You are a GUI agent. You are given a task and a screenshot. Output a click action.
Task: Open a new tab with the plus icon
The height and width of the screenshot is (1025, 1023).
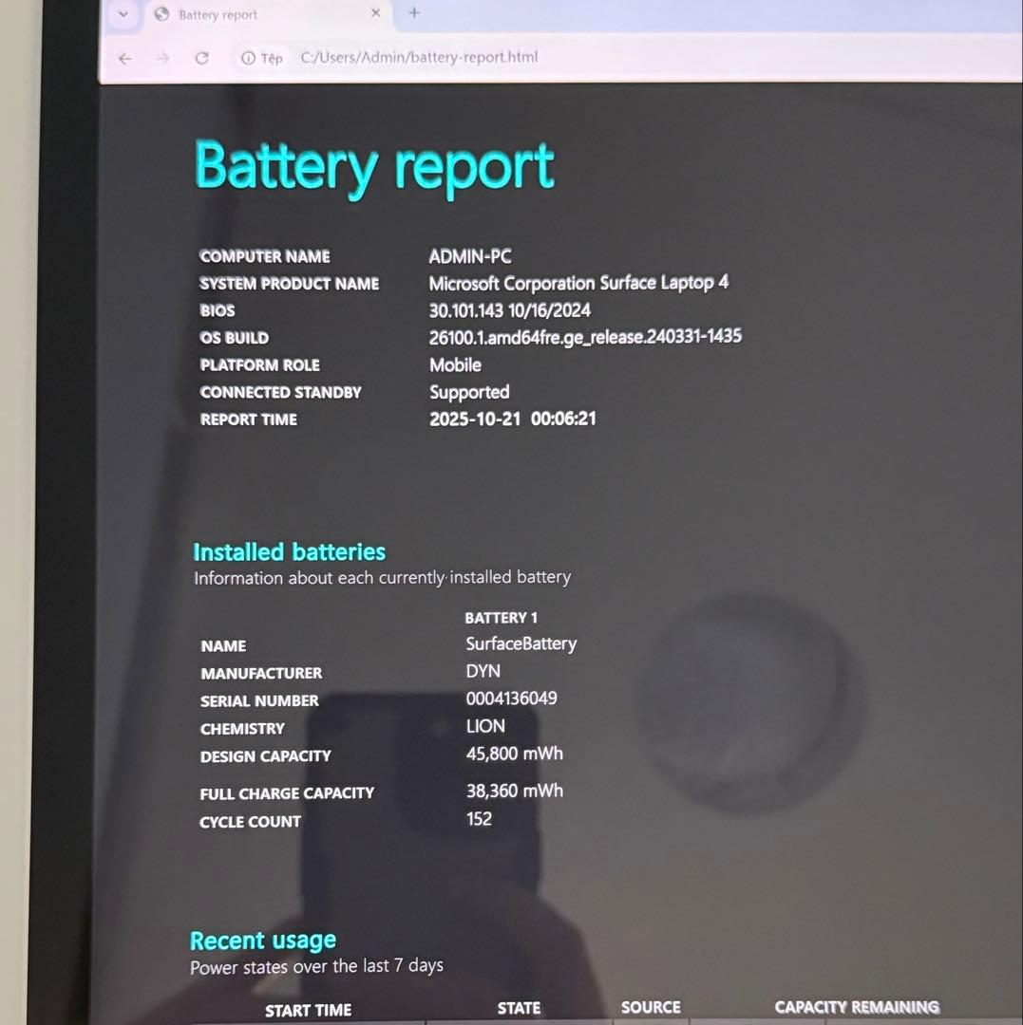413,14
